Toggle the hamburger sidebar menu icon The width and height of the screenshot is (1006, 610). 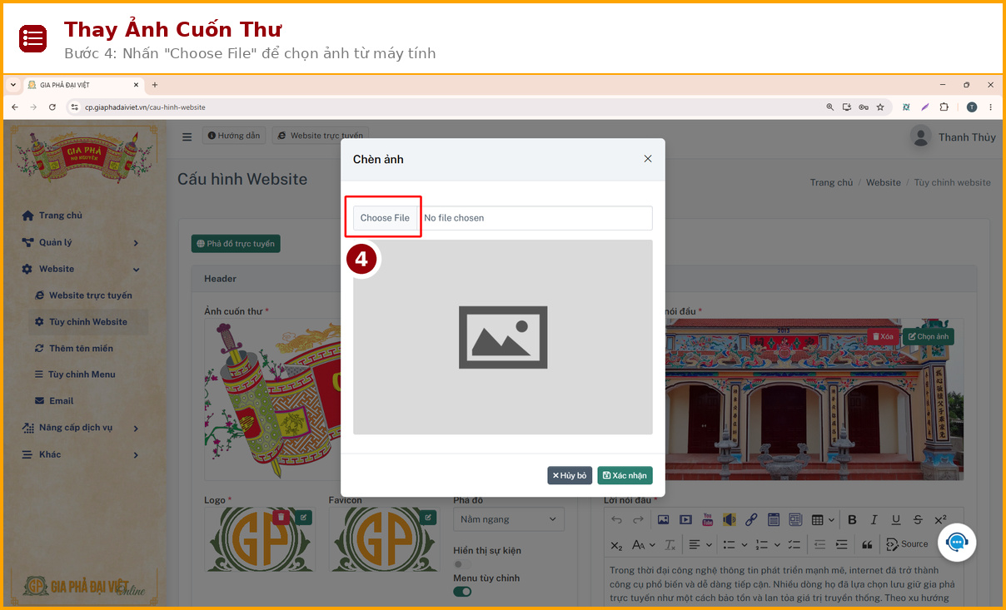click(x=187, y=136)
